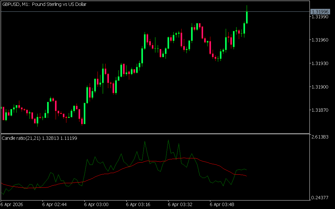Click the 1.31900 price axis label

click(x=320, y=87)
